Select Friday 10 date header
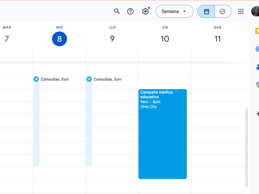Image resolution: width=259 pixels, height=194 pixels. tap(165, 39)
